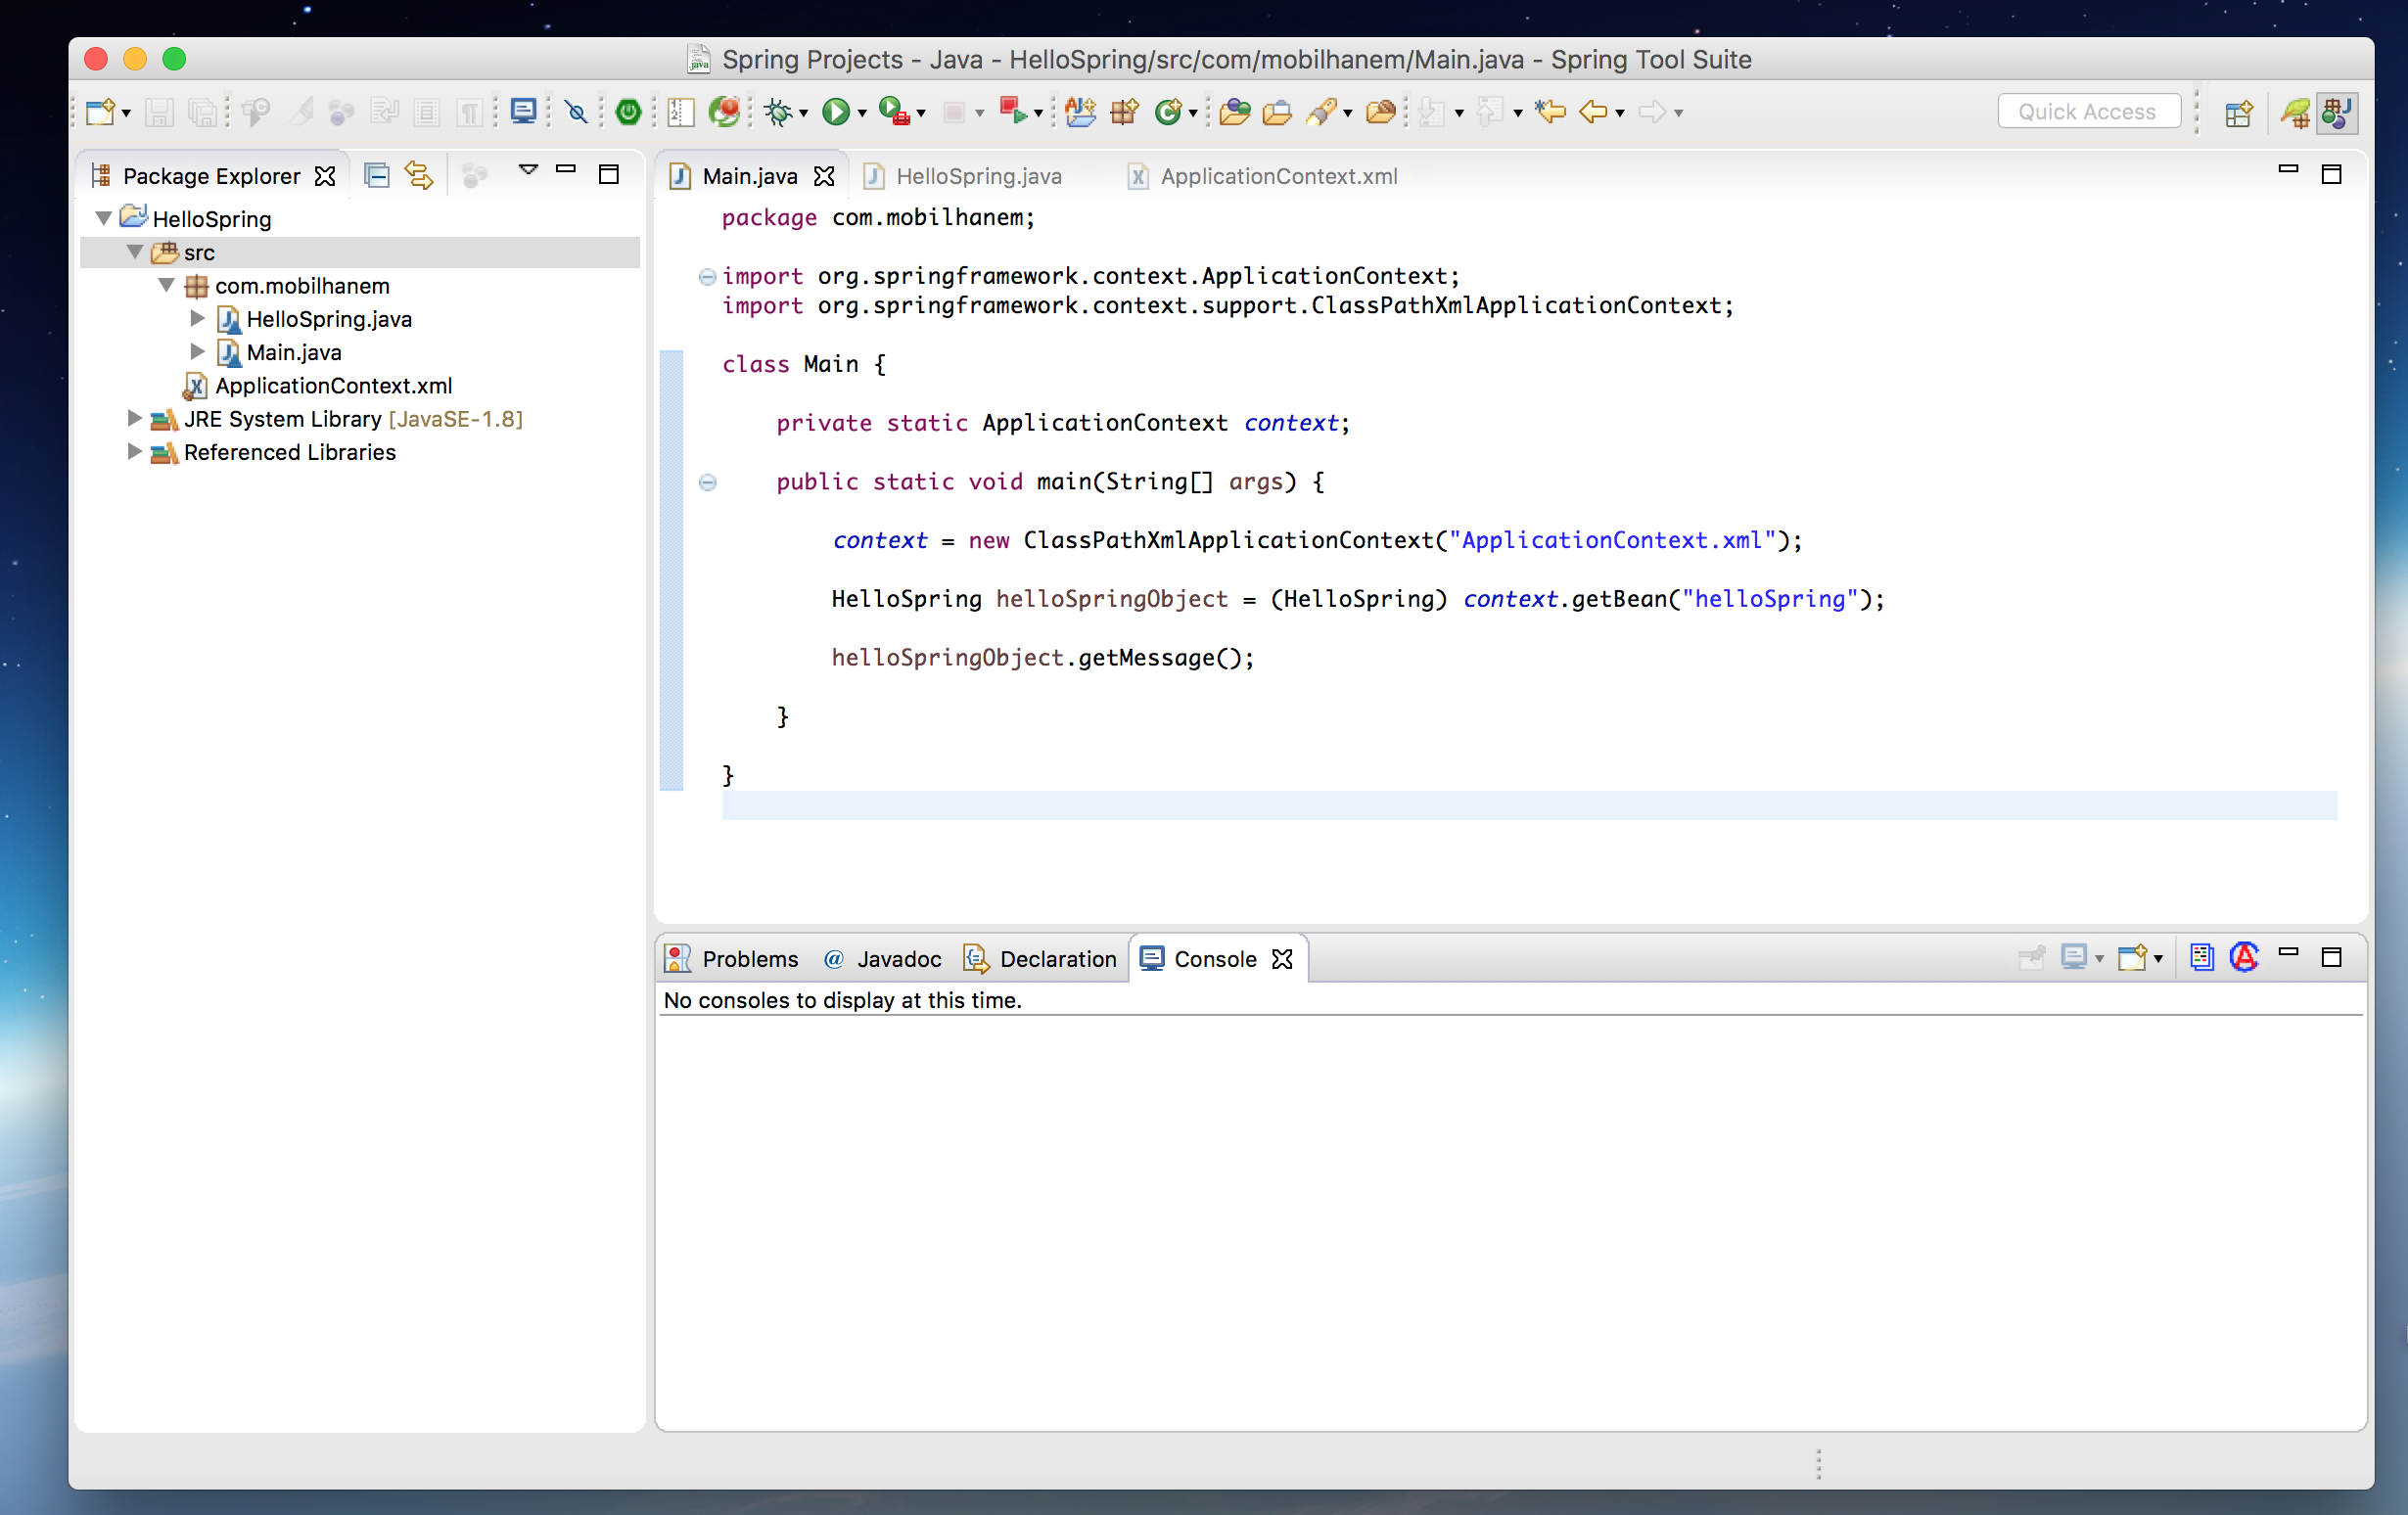Click the green Run button
The height and width of the screenshot is (1515, 2408).
pos(835,112)
